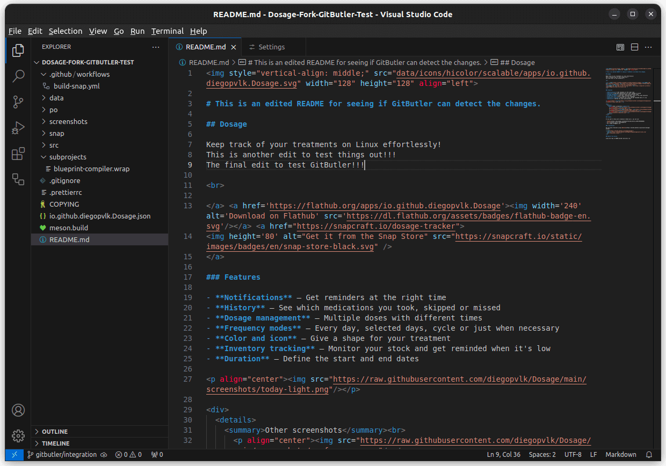Click the Markdown language mode indicator
This screenshot has width=666, height=466.
tap(621, 454)
